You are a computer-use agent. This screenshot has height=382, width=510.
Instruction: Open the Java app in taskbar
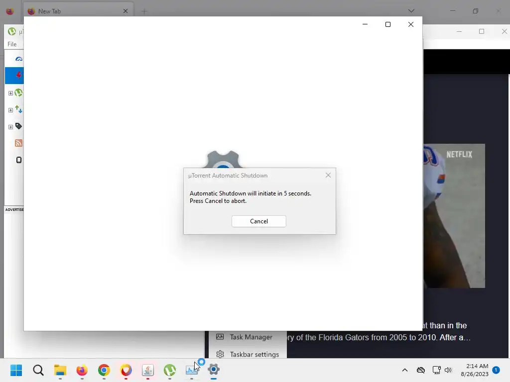click(x=148, y=370)
